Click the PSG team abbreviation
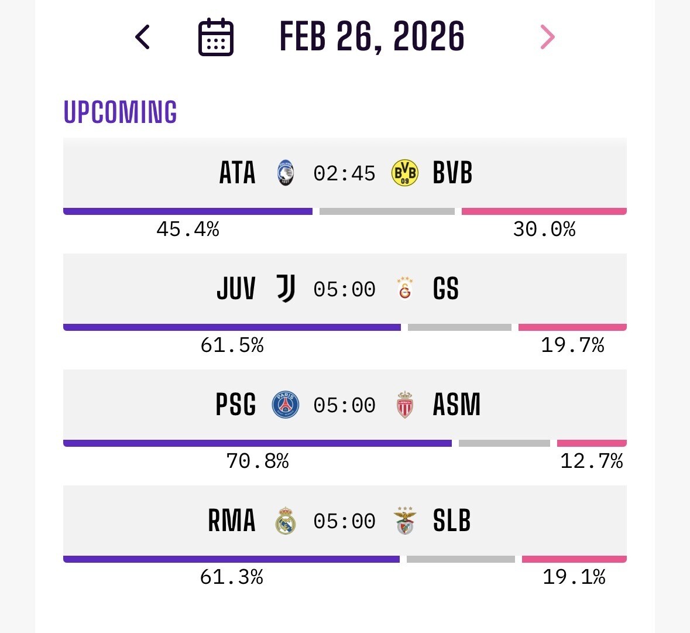The width and height of the screenshot is (690, 633). 236,405
